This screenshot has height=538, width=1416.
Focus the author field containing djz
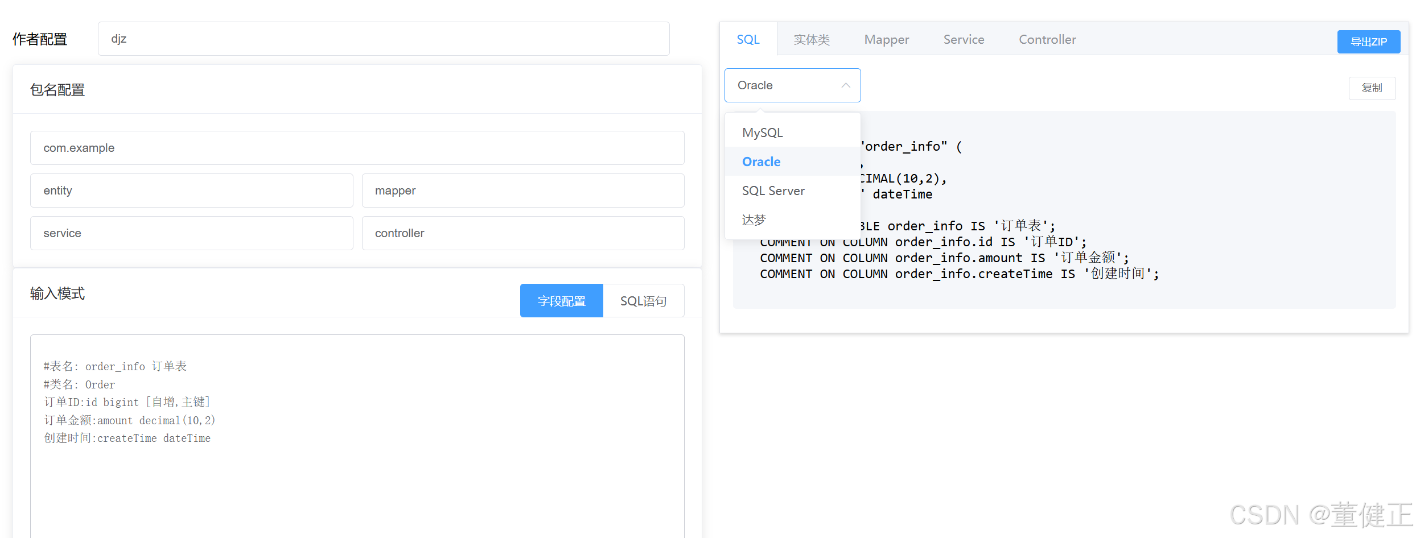point(384,39)
